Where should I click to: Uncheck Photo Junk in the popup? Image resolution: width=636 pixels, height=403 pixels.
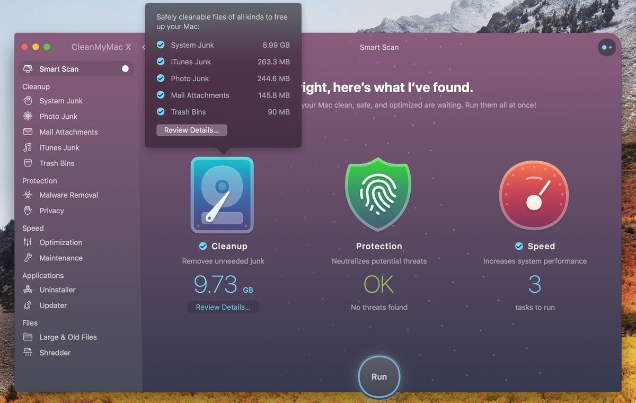tap(161, 78)
